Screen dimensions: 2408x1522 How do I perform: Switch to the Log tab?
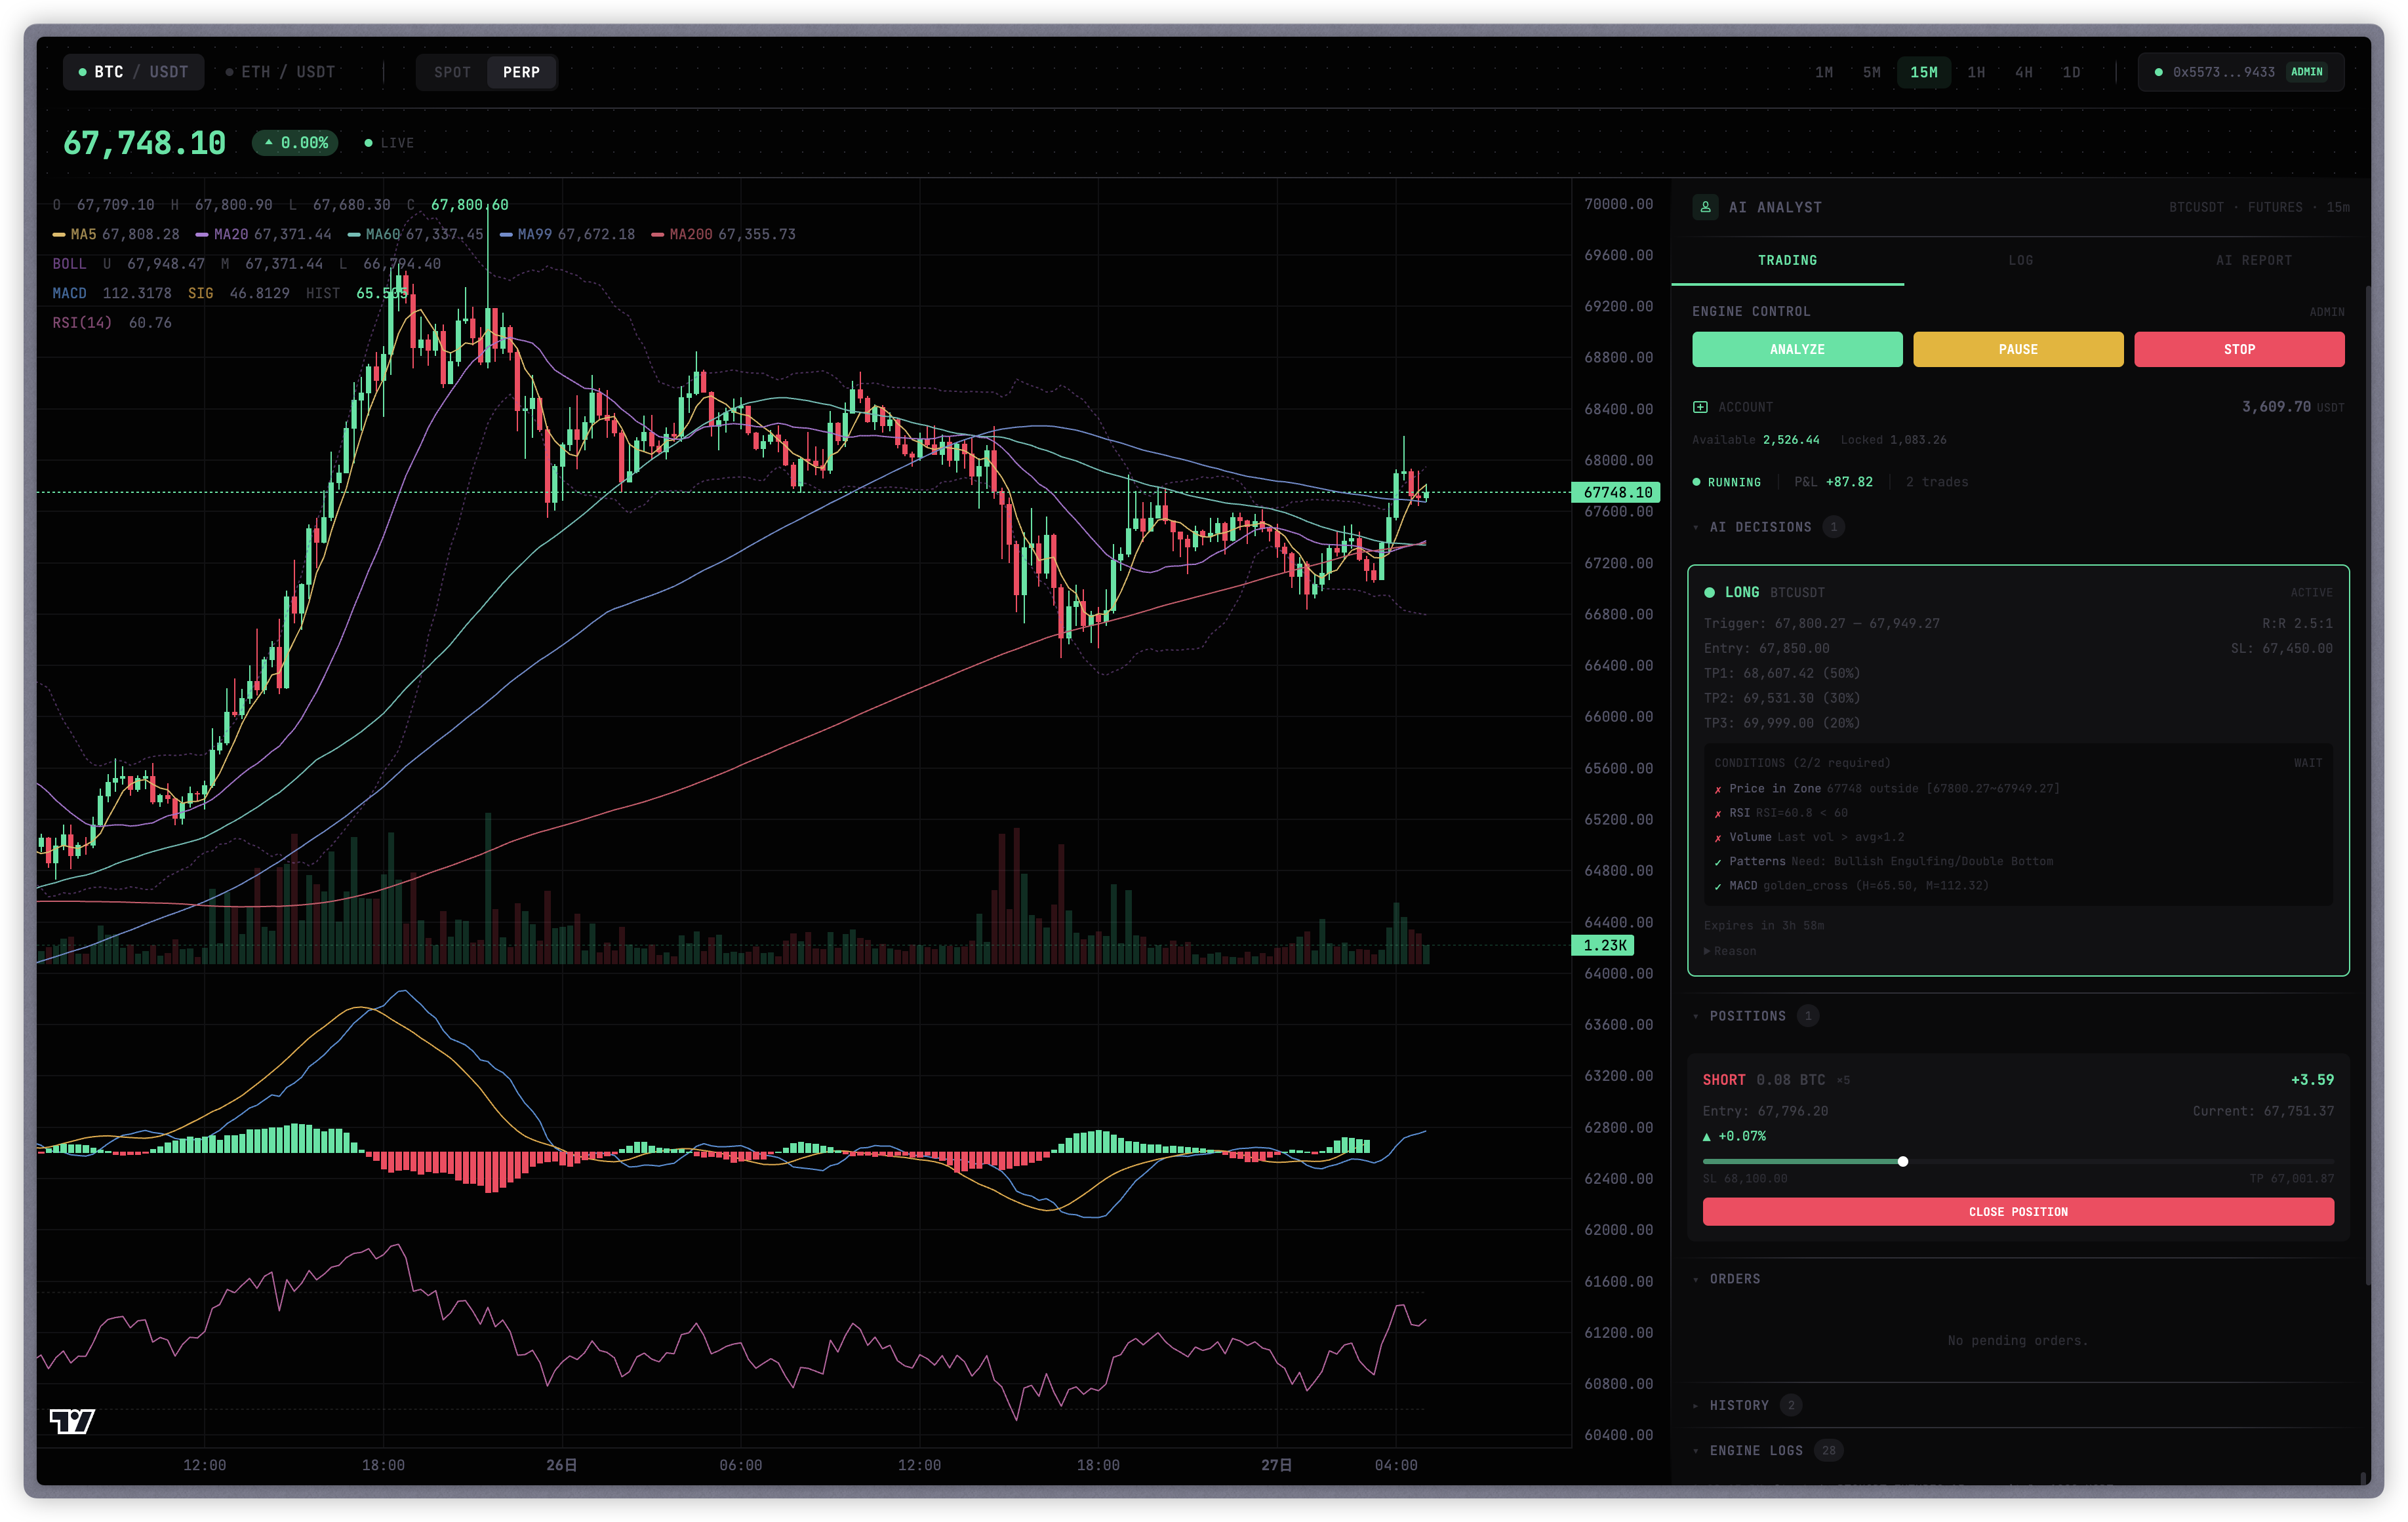pyautogui.click(x=2020, y=260)
